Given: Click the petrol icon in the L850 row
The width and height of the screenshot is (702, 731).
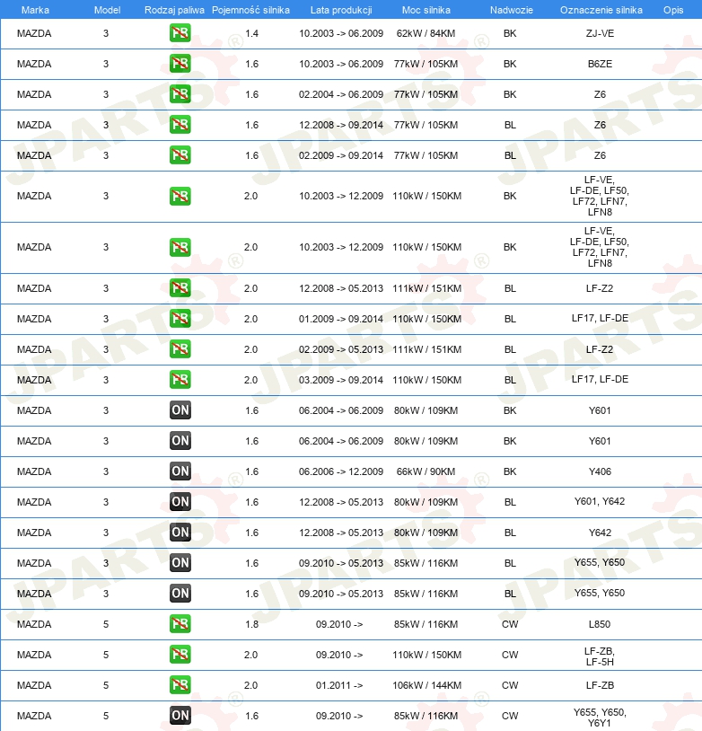Looking at the screenshot, I should tap(180, 624).
